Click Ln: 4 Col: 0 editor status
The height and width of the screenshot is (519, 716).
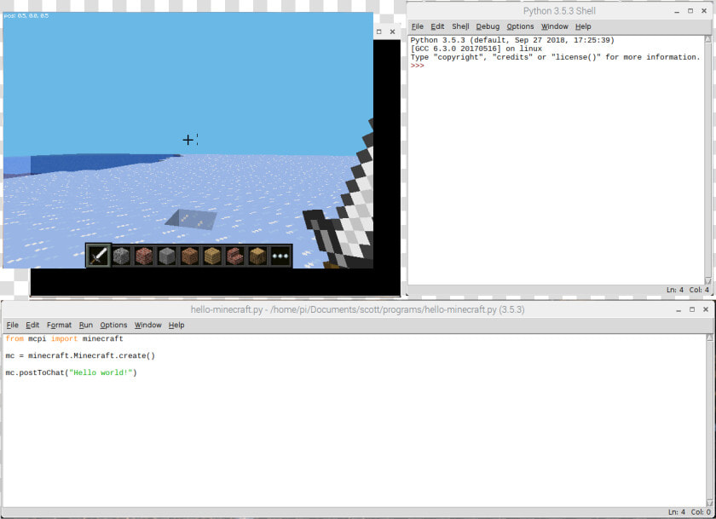point(690,512)
